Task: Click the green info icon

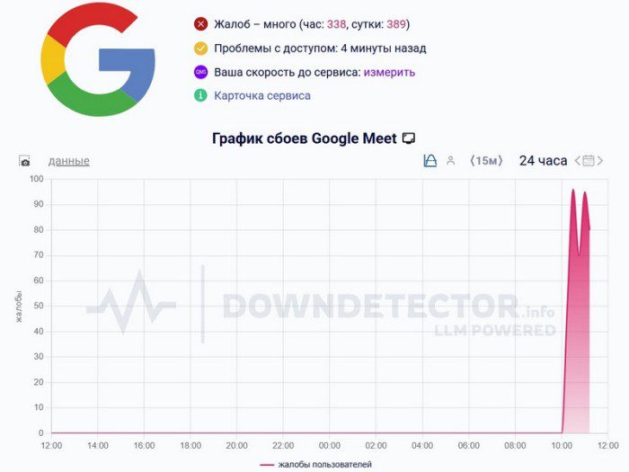Action: coord(200,95)
